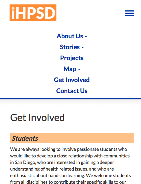This screenshot has width=141, height=184.
Task: Expand the Map dropdown caret
Action: pos(79,70)
